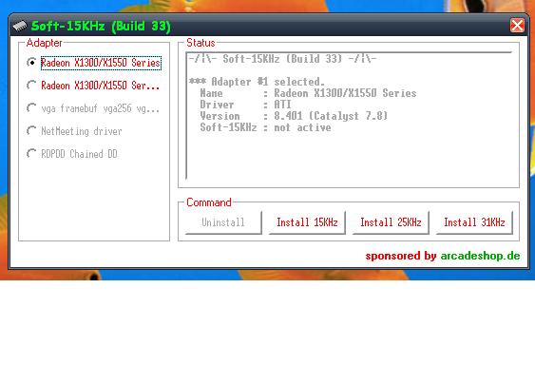The width and height of the screenshot is (535, 365).
Task: Select RDPDD Chained DD adapter option
Action: point(72,154)
